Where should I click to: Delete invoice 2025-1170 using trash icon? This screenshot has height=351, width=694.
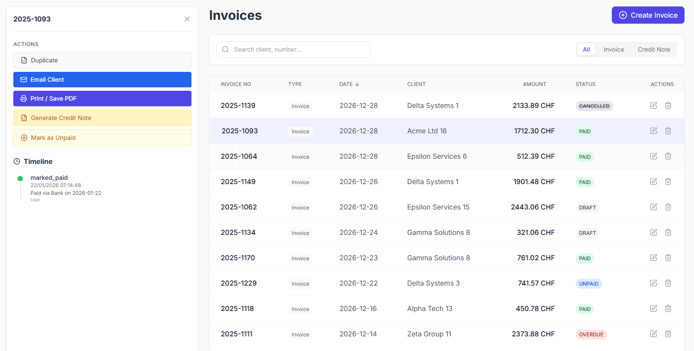point(668,258)
